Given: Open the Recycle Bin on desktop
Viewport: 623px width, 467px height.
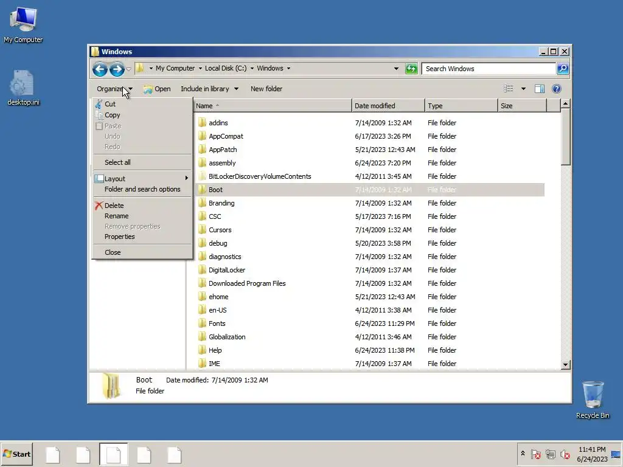Looking at the screenshot, I should click(x=593, y=400).
